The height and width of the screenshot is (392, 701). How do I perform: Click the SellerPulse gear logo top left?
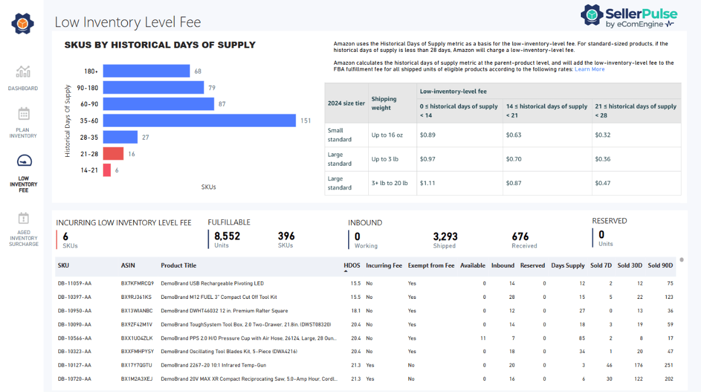click(22, 24)
